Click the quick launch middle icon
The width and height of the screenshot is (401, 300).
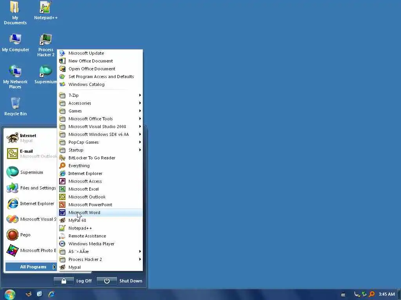tap(40, 294)
